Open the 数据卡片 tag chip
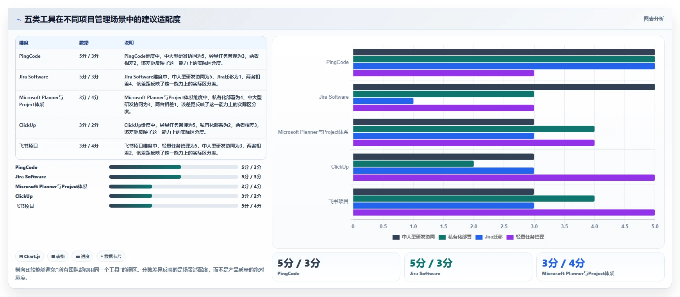Screen dimensions: 680x297 click(x=111, y=256)
